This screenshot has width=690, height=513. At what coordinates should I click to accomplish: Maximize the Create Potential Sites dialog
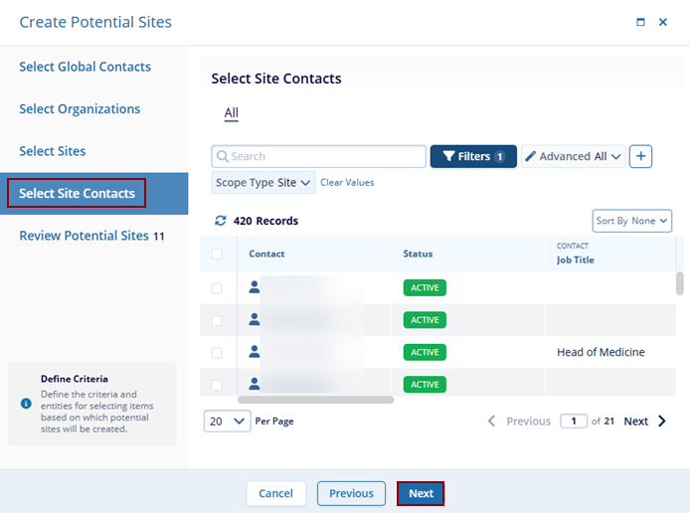point(640,22)
